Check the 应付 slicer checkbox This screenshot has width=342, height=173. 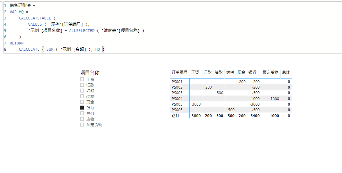pos(82,113)
